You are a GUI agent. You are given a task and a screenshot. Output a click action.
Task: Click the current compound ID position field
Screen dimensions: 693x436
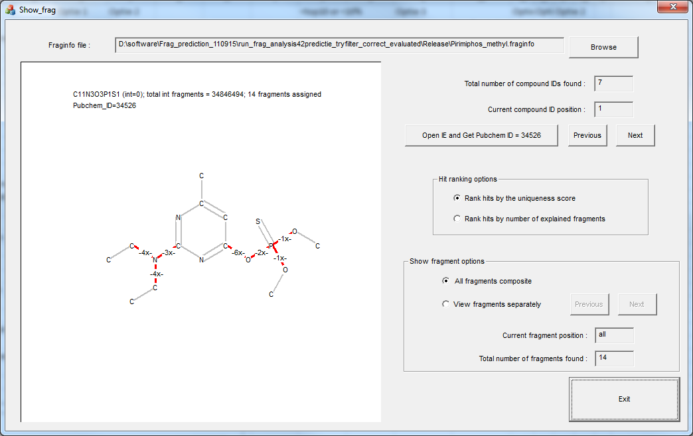pos(613,109)
